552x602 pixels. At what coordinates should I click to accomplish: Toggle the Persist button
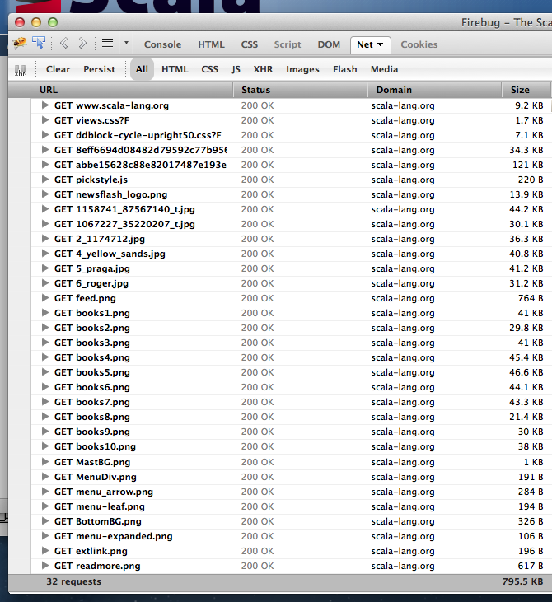pyautogui.click(x=99, y=69)
